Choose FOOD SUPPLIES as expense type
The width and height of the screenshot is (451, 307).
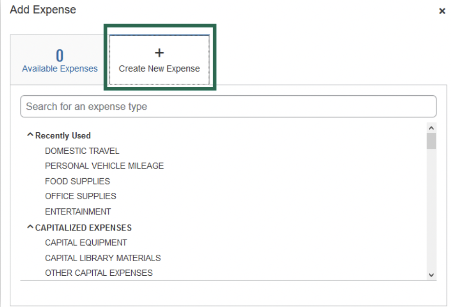[77, 181]
